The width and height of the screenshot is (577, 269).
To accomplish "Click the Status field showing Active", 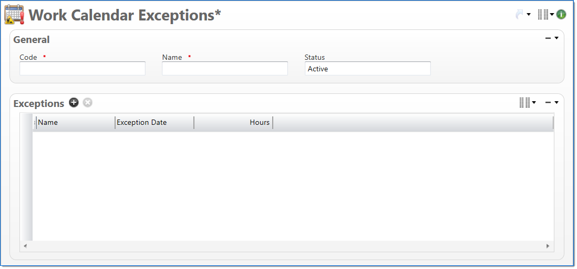I will point(367,69).
